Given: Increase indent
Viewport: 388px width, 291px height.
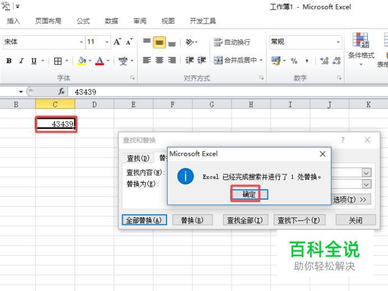Looking at the screenshot, I should click(202, 60).
